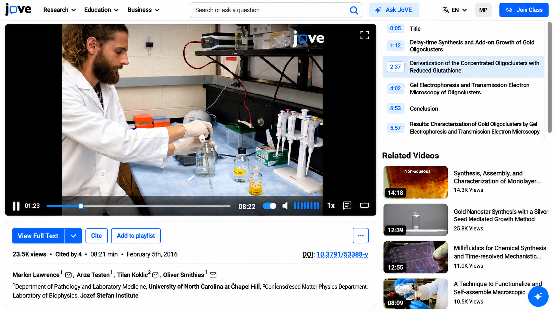Open the Business menu
The height and width of the screenshot is (312, 554).
[143, 10]
